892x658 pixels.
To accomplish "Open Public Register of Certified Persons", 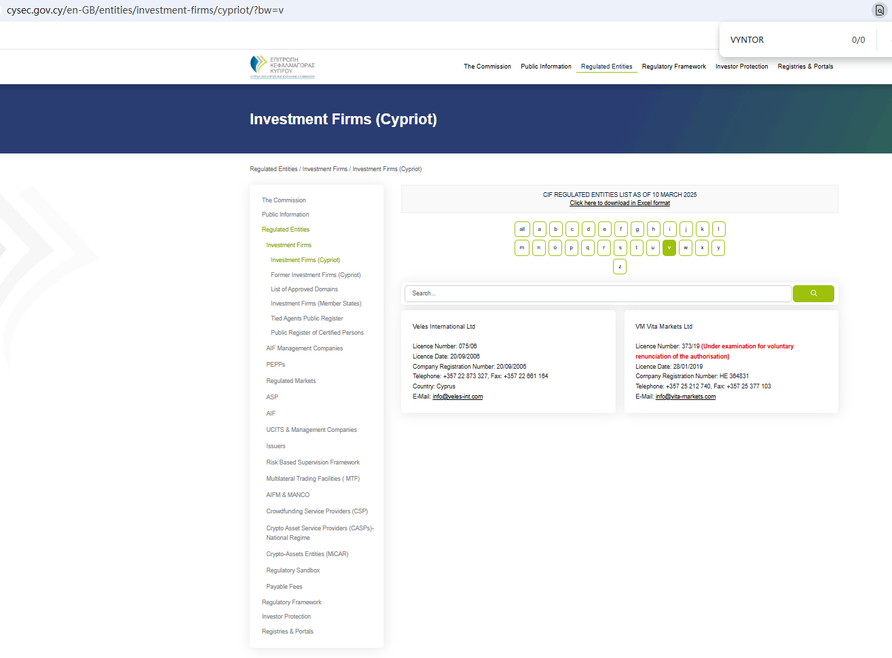I will pyautogui.click(x=317, y=333).
